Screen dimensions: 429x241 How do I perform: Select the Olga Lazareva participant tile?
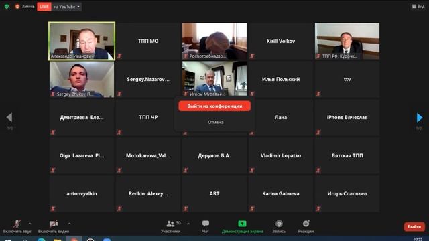(82, 156)
